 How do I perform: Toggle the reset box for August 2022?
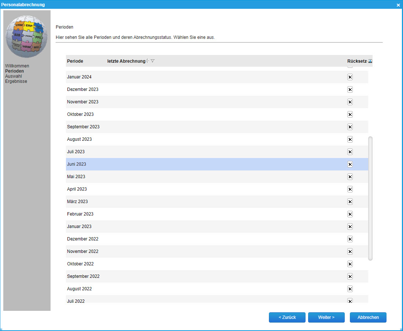click(x=350, y=289)
